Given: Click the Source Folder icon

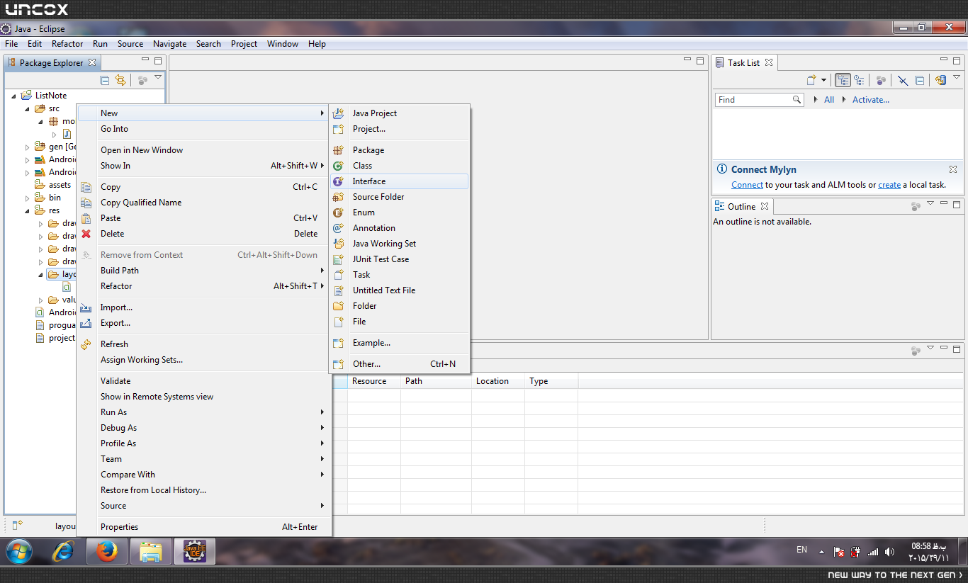Looking at the screenshot, I should pos(339,197).
